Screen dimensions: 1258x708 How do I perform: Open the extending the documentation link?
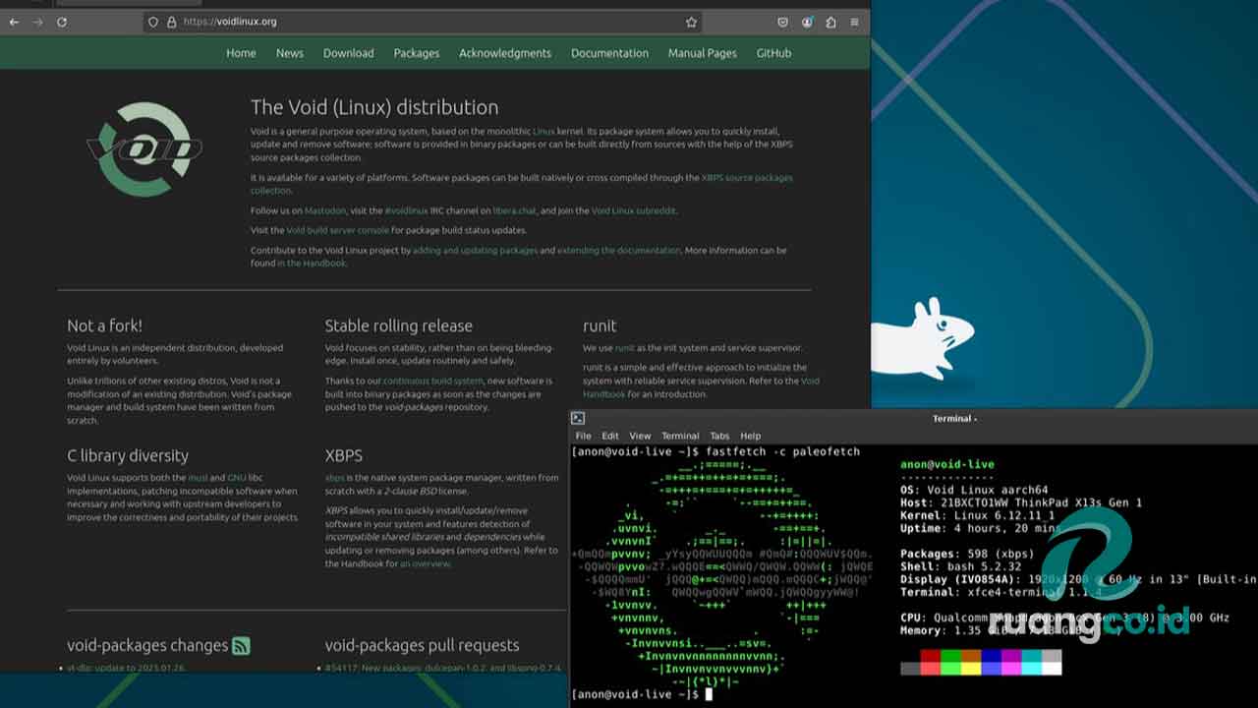point(618,250)
